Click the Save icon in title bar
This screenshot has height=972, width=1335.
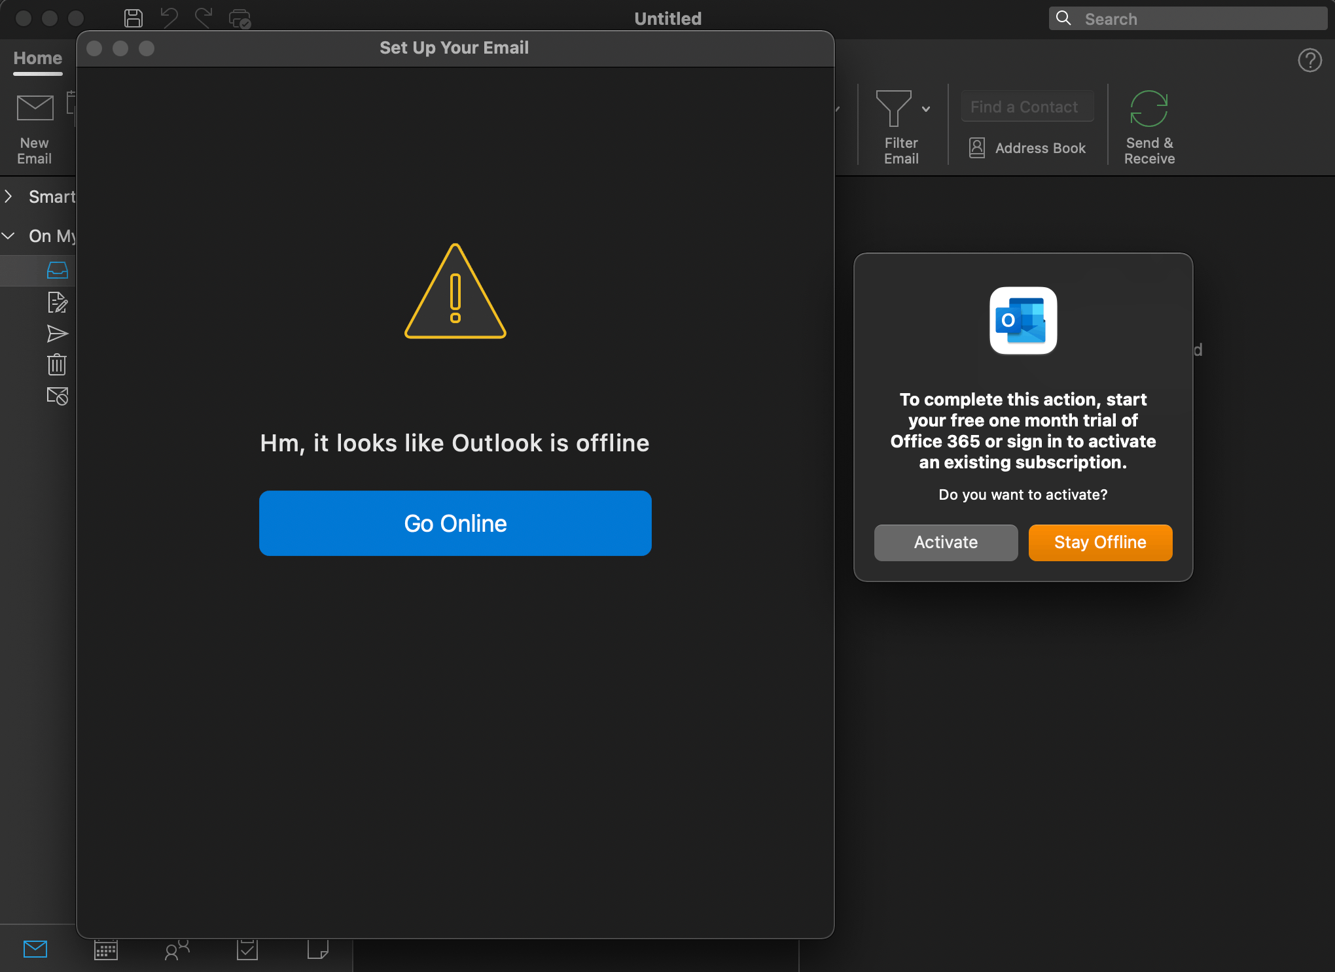133,18
